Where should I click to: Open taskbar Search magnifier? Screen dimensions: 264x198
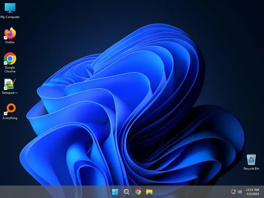pyautogui.click(x=126, y=192)
